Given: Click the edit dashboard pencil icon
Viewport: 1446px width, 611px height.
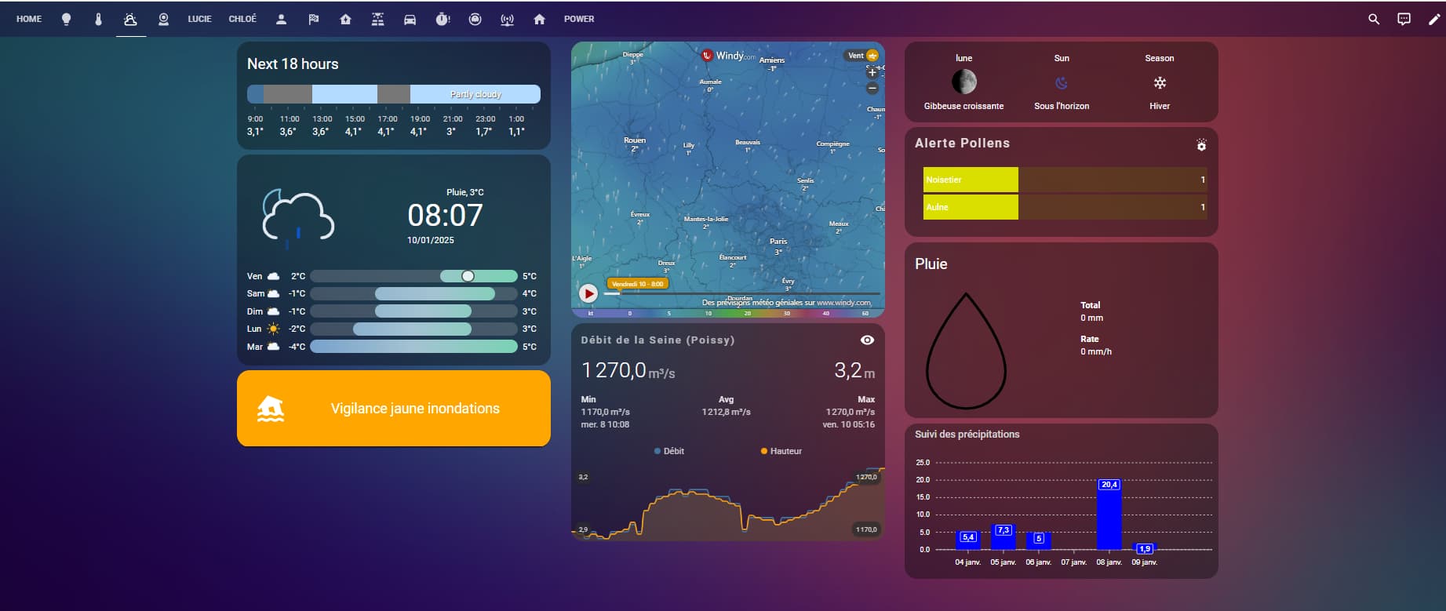Looking at the screenshot, I should click(1433, 19).
